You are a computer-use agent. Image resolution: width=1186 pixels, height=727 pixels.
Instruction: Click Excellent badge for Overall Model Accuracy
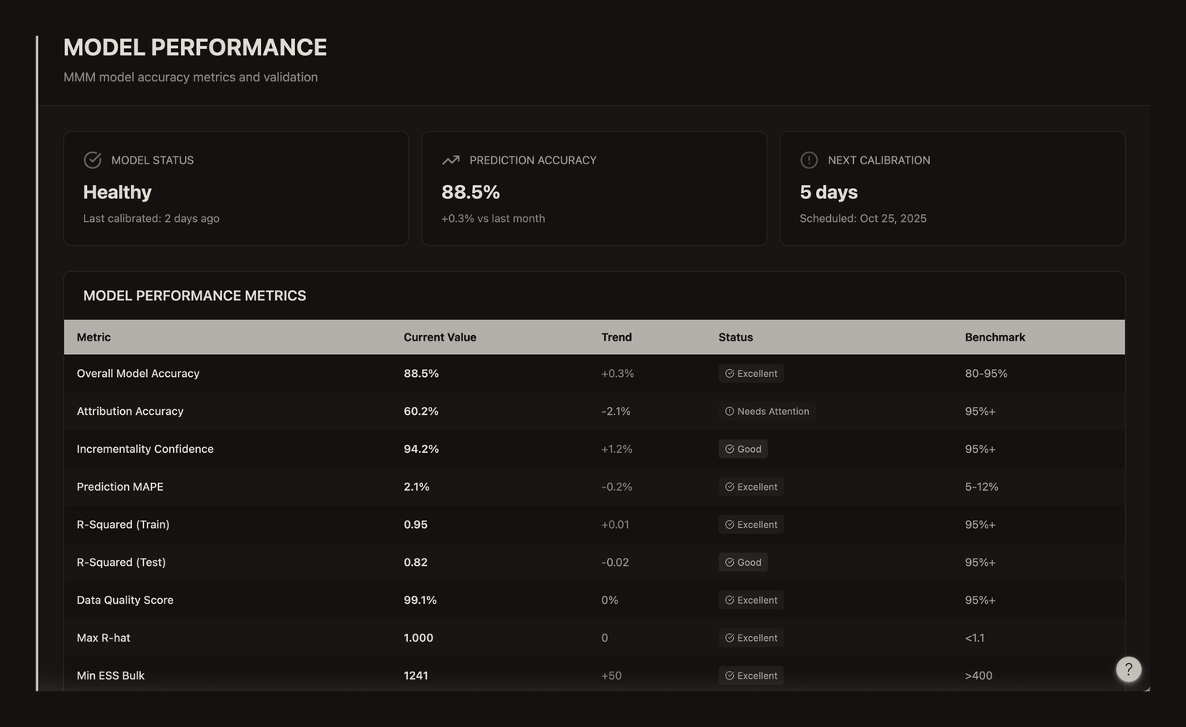tap(751, 373)
